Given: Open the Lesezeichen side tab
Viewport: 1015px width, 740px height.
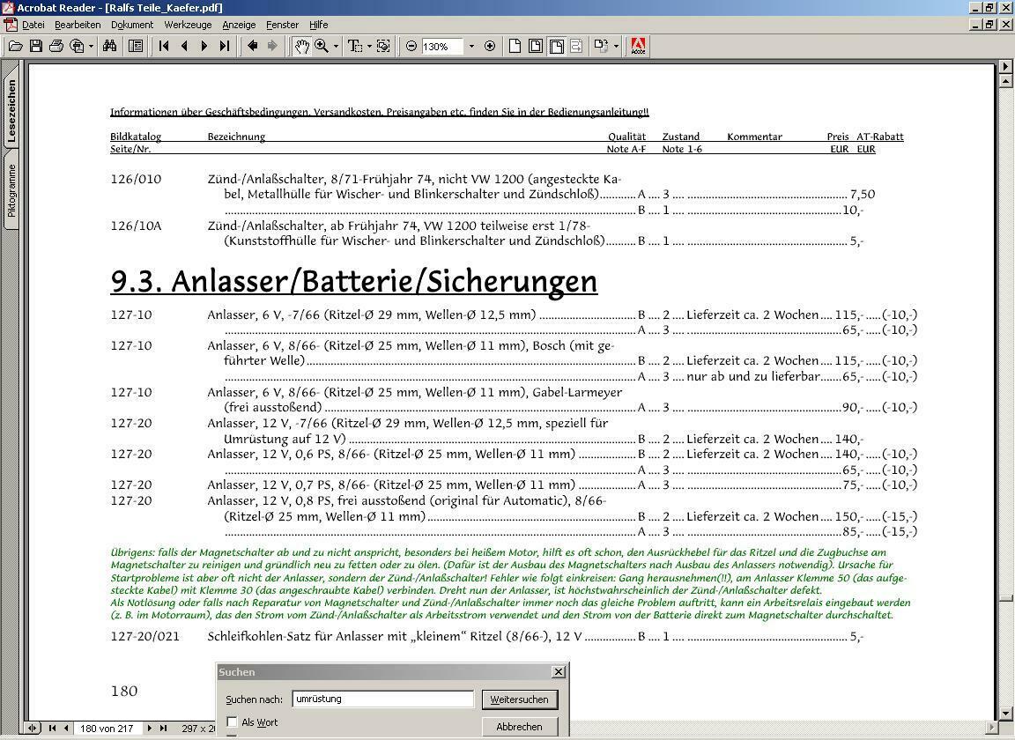Looking at the screenshot, I should (x=11, y=111).
